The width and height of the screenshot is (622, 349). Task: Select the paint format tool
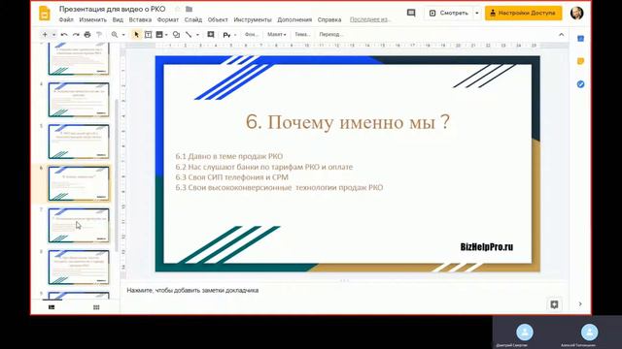point(99,35)
